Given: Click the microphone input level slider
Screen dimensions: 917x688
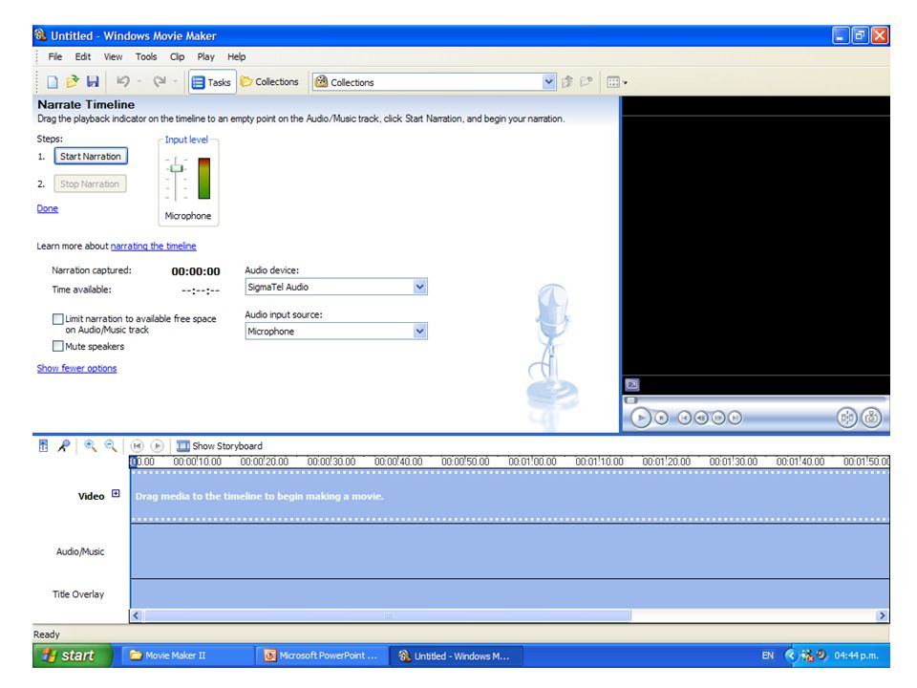Looking at the screenshot, I should tap(176, 168).
